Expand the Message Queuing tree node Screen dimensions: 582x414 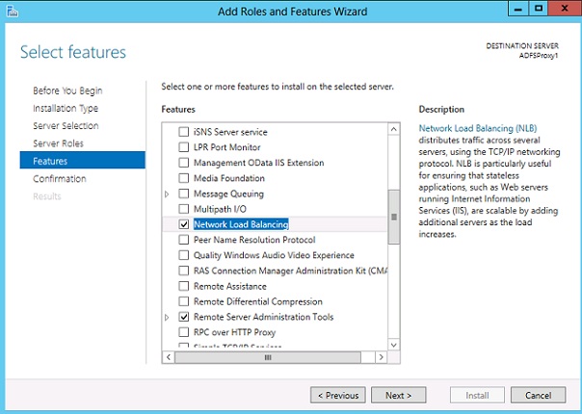click(167, 194)
